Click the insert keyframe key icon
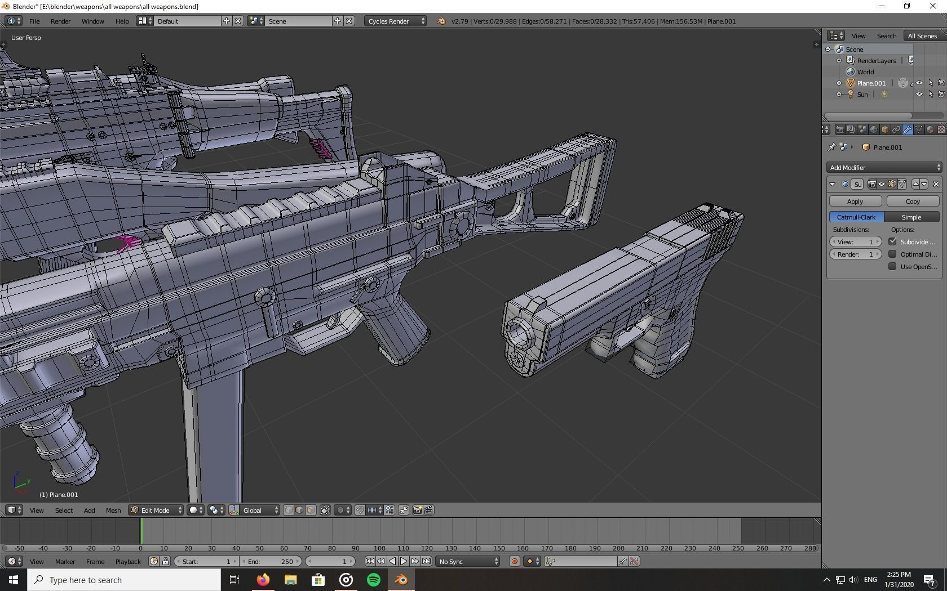Image resolution: width=947 pixels, height=591 pixels. [623, 561]
